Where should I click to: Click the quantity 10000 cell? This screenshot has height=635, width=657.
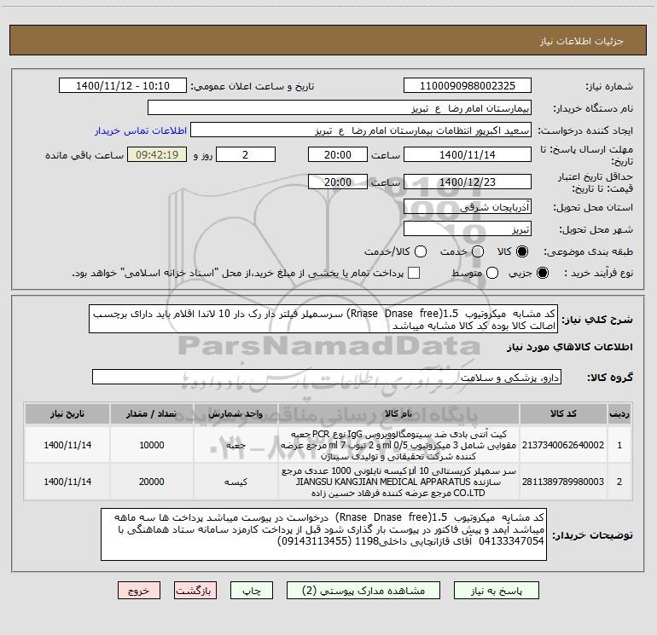pos(152,445)
